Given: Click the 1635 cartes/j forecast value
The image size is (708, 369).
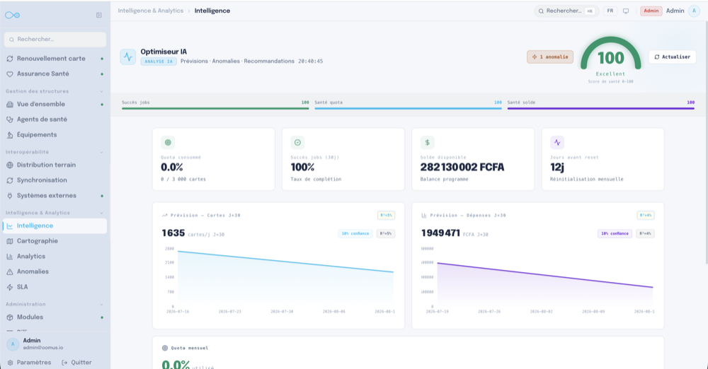Looking at the screenshot, I should click(173, 233).
